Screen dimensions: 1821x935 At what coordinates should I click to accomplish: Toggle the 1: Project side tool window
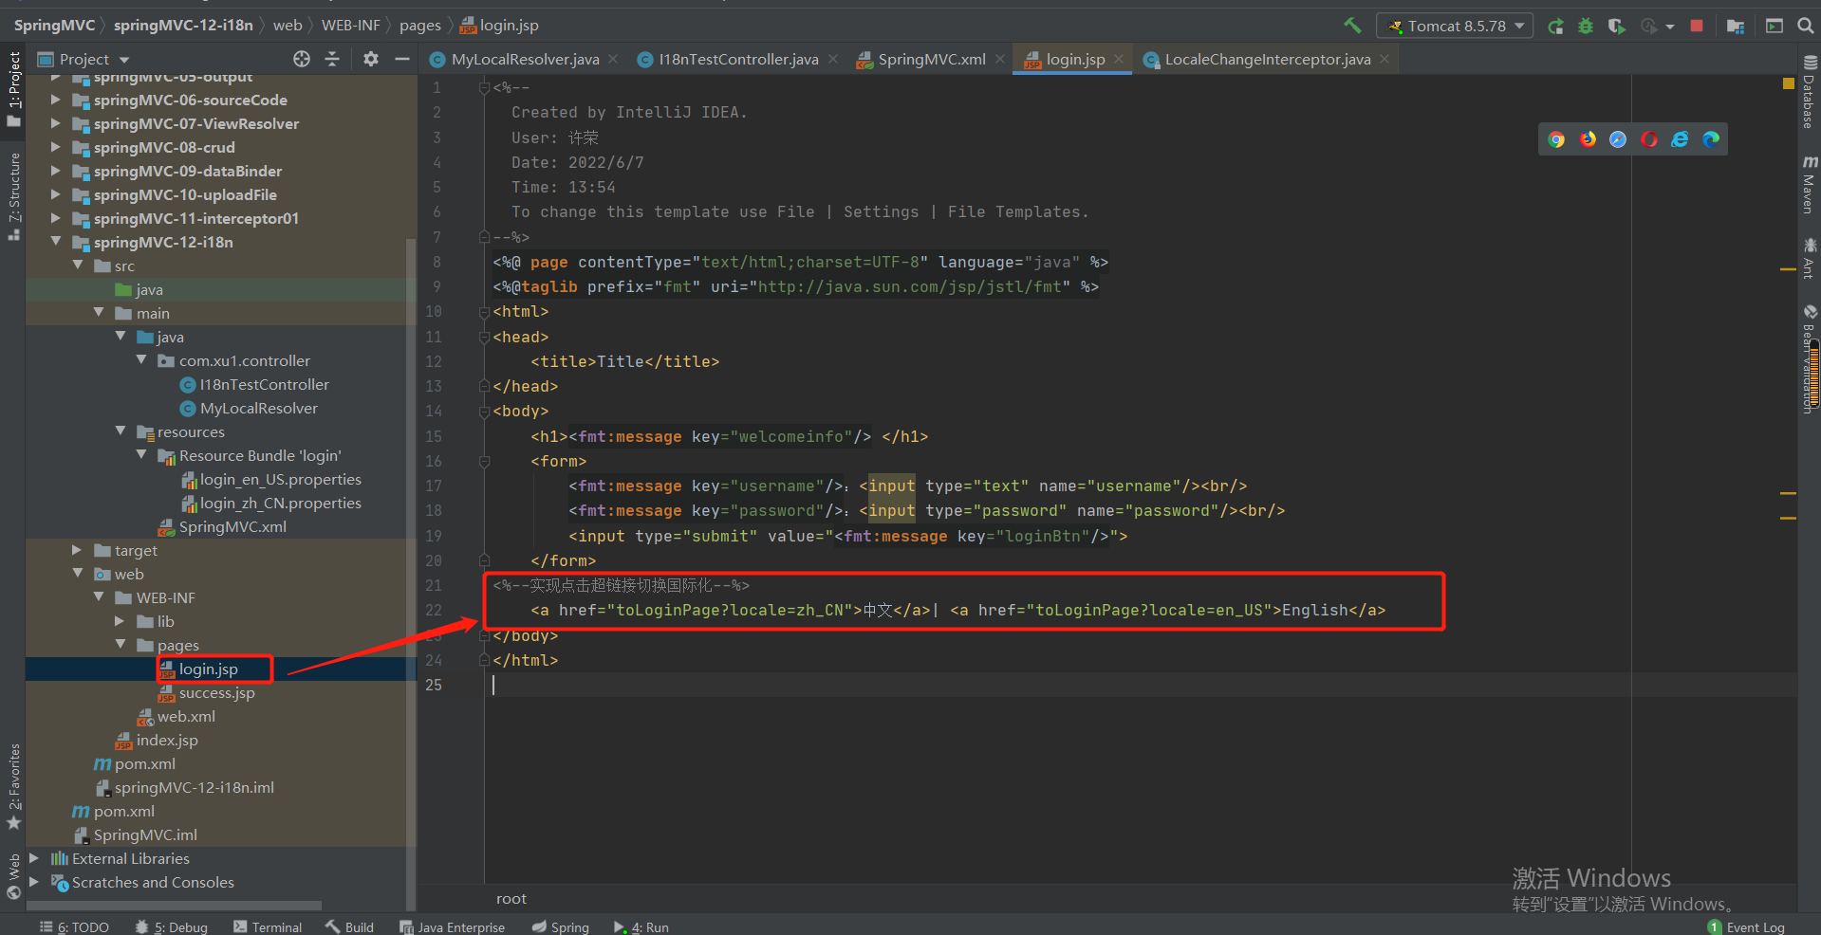[13, 89]
